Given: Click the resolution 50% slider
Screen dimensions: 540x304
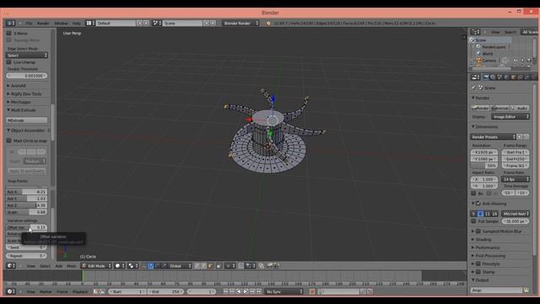Looking at the screenshot, I should click(x=483, y=166).
